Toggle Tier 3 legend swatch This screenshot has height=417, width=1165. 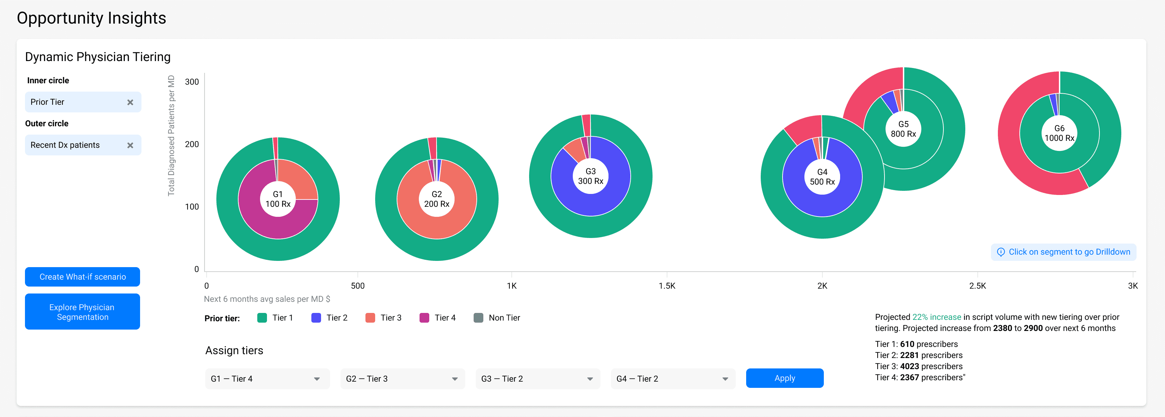pyautogui.click(x=370, y=318)
